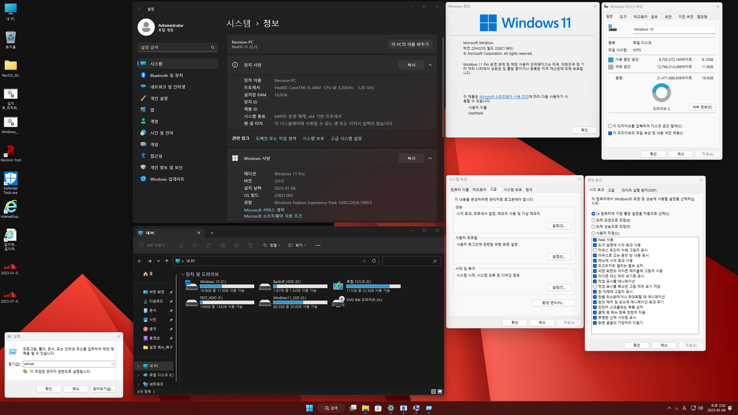
Task: Click TEST_HDD (F:) capacity bar
Action: (x=227, y=302)
